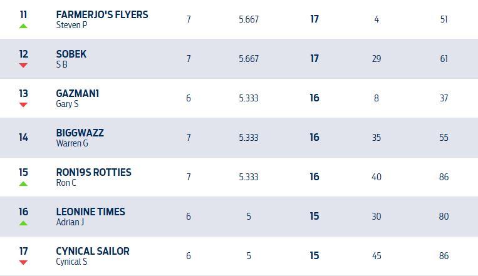Open RON19S ROTTIES team page
Screen dimensions: 478x276
(94, 172)
